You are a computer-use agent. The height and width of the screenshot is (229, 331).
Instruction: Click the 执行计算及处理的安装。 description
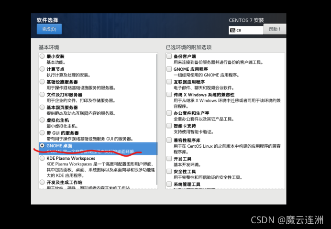coord(68,75)
